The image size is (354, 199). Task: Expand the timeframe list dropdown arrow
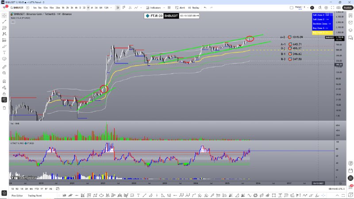[x=111, y=8]
